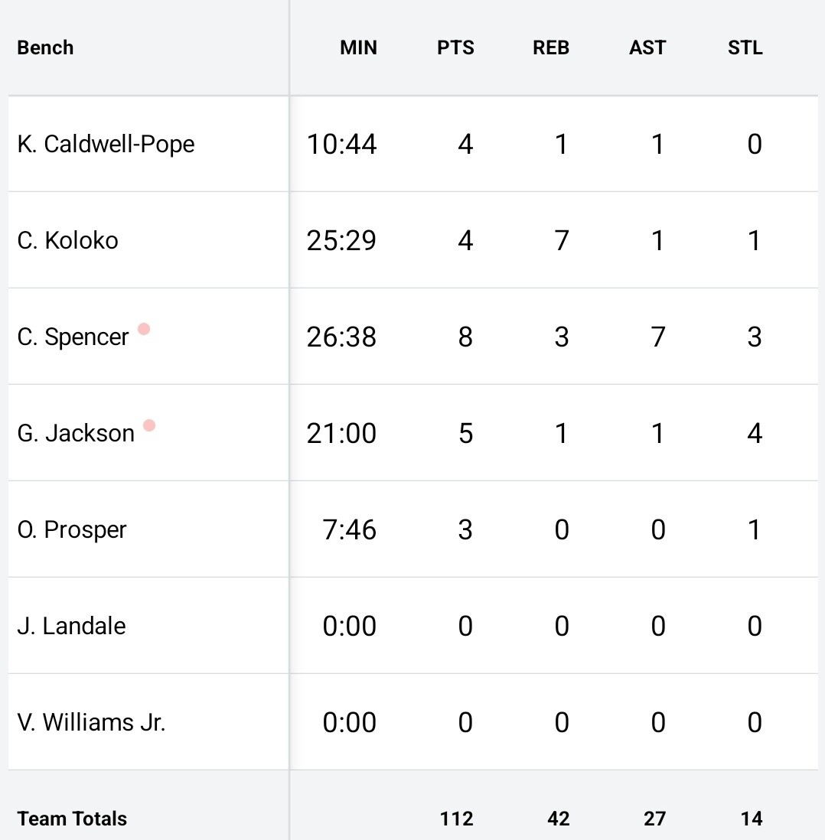825x840 pixels.
Task: Click C. Koloko's 25:29 minutes cell
Action: coord(341,240)
